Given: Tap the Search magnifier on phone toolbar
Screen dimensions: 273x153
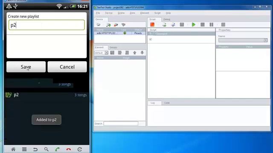Looking at the screenshot, I should [46, 149].
